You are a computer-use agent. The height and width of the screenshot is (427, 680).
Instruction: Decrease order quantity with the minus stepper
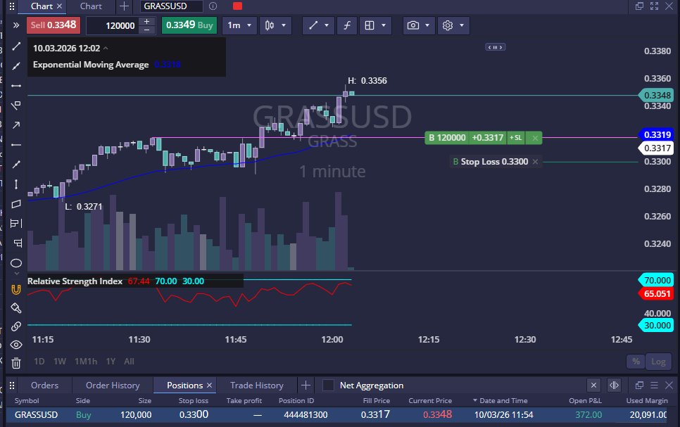[147, 30]
